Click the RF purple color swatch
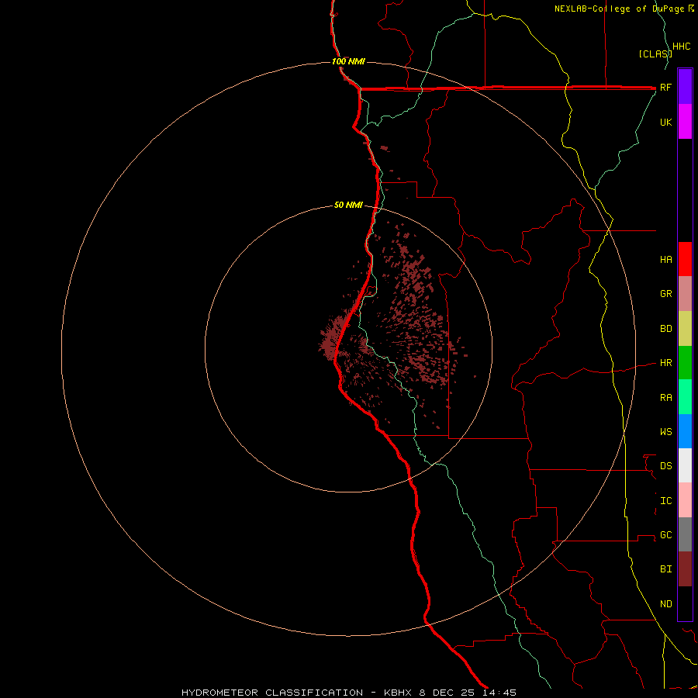Screen dimensions: 698x698 (x=685, y=87)
